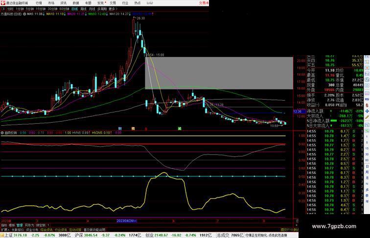Click the dollar sign icon

point(367,105)
